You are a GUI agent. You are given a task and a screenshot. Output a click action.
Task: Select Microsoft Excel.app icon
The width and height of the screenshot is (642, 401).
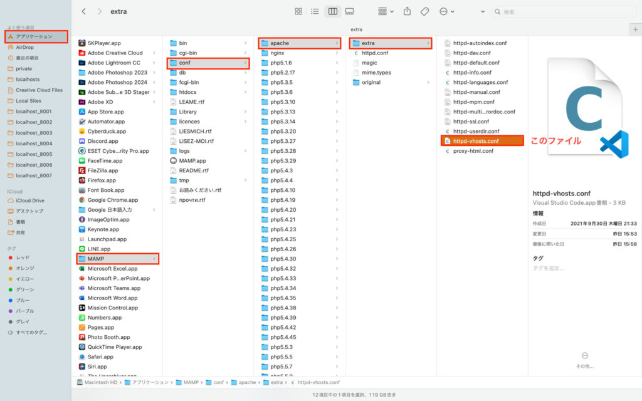[x=82, y=268]
